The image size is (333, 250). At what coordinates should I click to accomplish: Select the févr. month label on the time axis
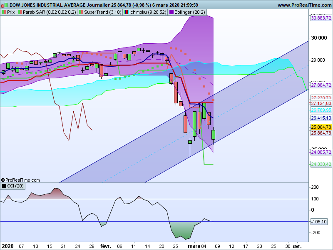point(106,246)
